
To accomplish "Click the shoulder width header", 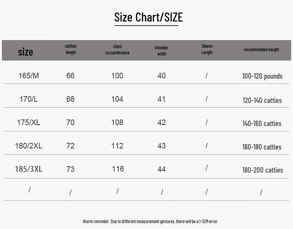I will (162, 50).
